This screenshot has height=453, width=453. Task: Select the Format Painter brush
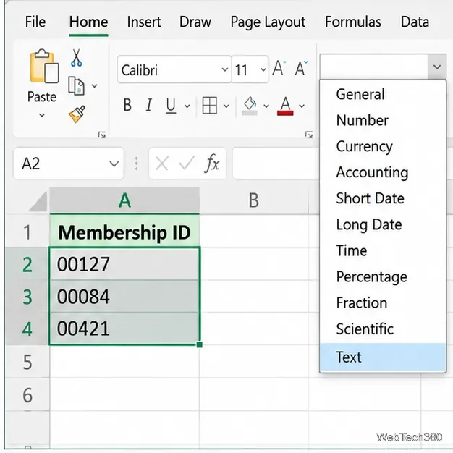(x=77, y=114)
